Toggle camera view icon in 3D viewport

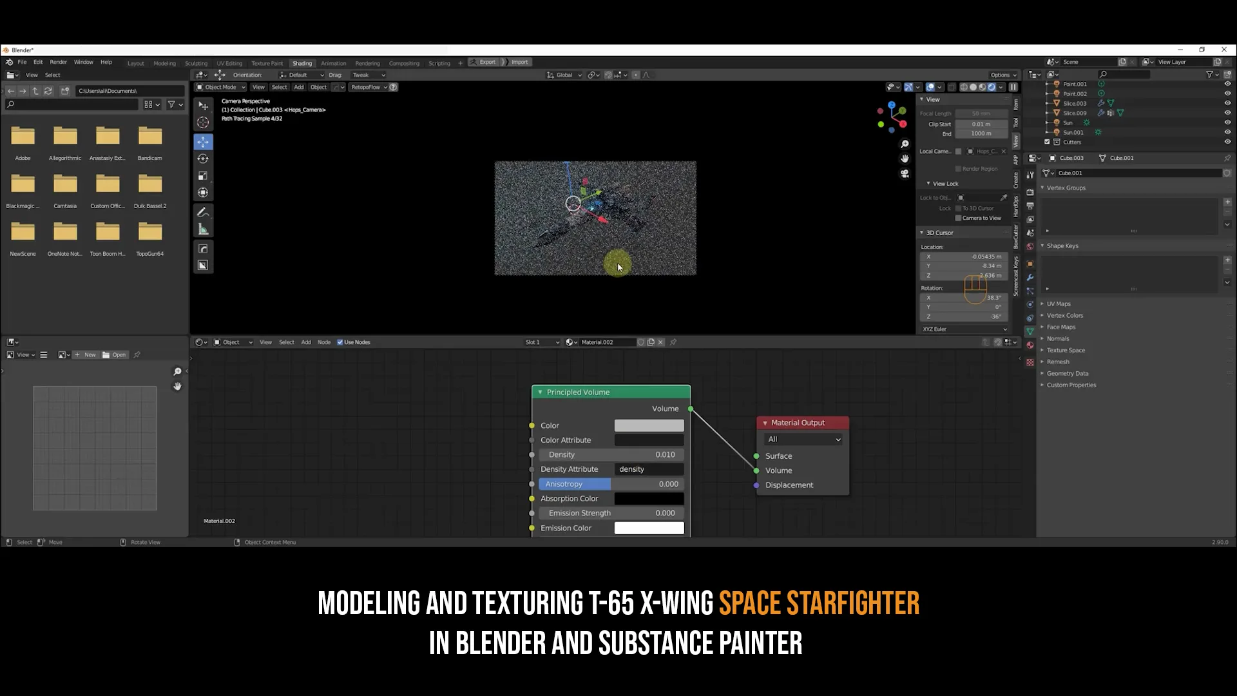click(905, 173)
